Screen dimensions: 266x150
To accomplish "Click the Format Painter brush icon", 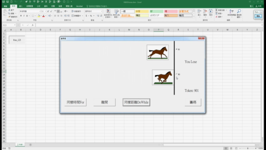I will coord(10,17).
